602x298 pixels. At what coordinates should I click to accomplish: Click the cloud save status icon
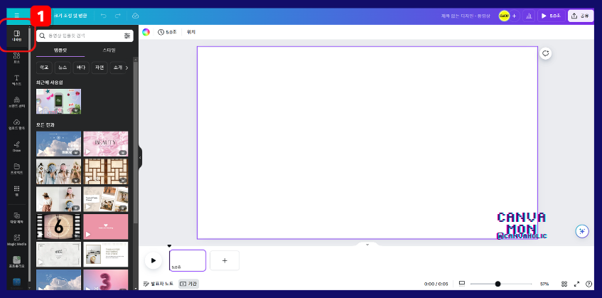tap(135, 16)
